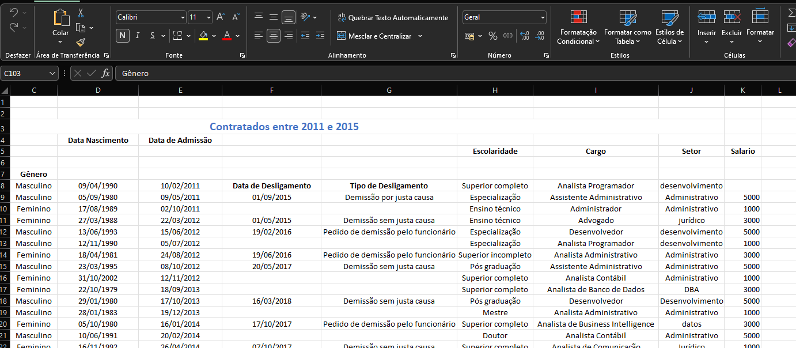
Task: Apply red font color A
Action: 227,36
